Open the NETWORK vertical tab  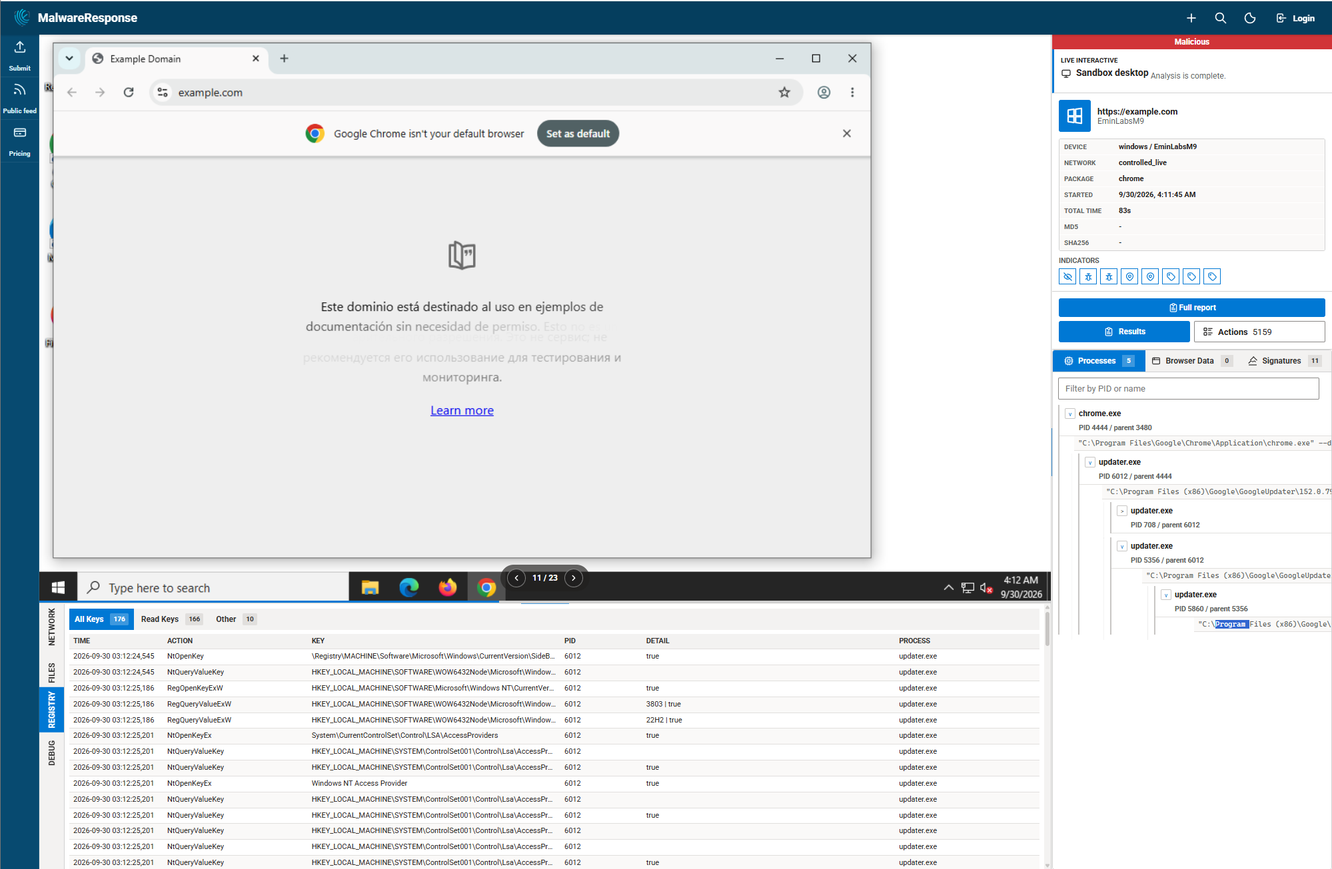(51, 627)
